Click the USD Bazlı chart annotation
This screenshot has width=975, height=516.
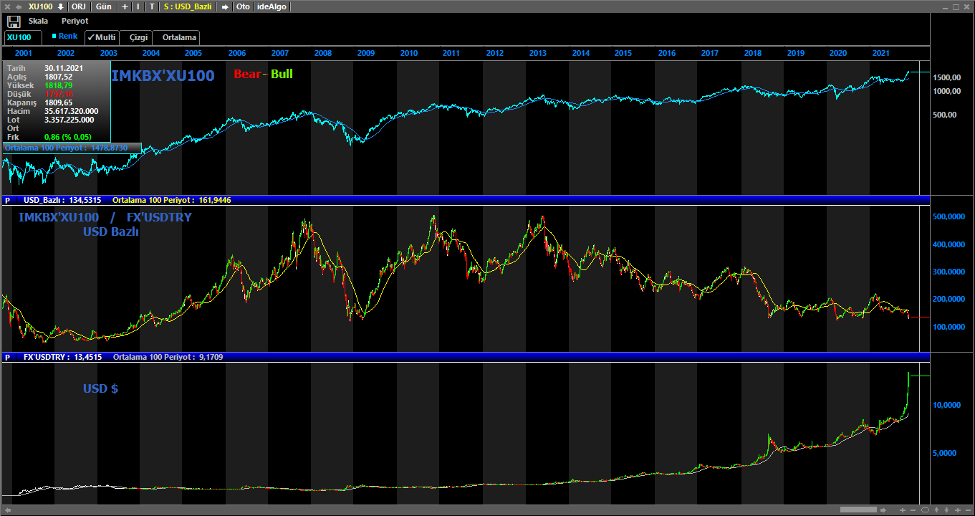(x=111, y=231)
